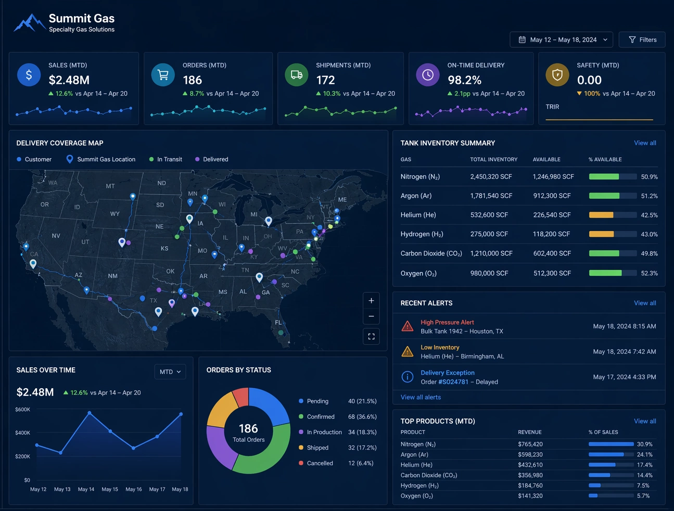Click the Summit Gas mountain logo

pyautogui.click(x=30, y=23)
